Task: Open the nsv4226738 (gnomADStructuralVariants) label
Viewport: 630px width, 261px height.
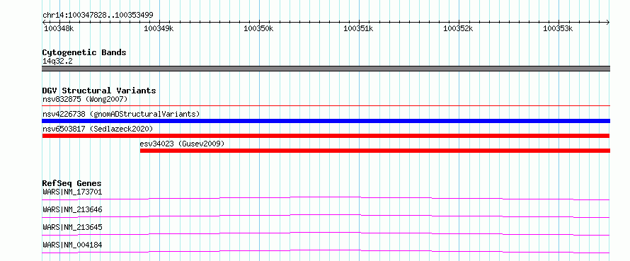Action: click(121, 114)
